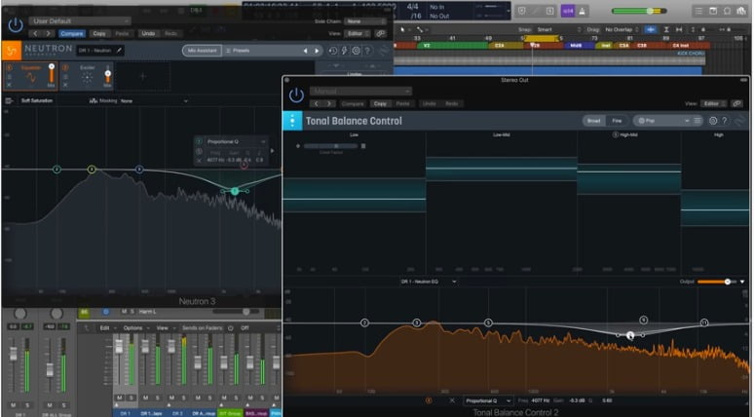Select EQ node 11 in Tonal Balance equalizer

[x=704, y=322]
